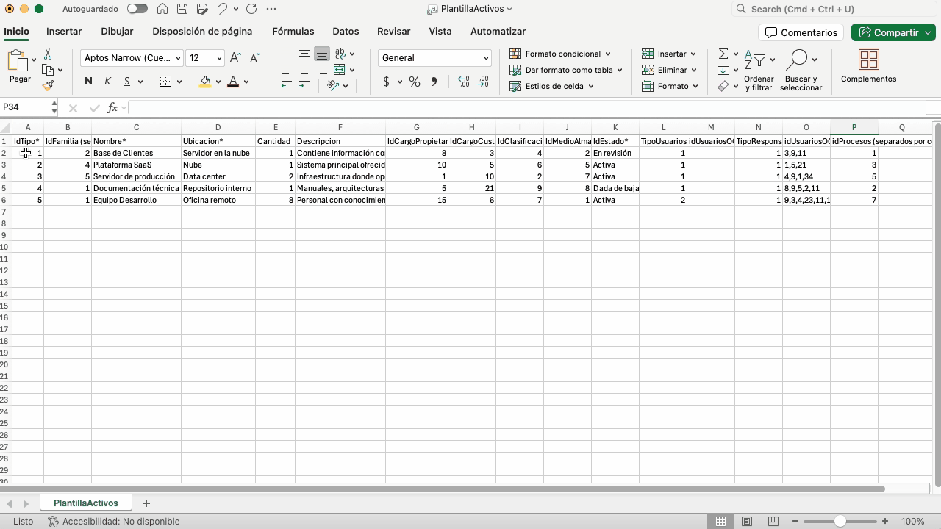Click the increase font size icon
The image size is (941, 529).
[235, 58]
